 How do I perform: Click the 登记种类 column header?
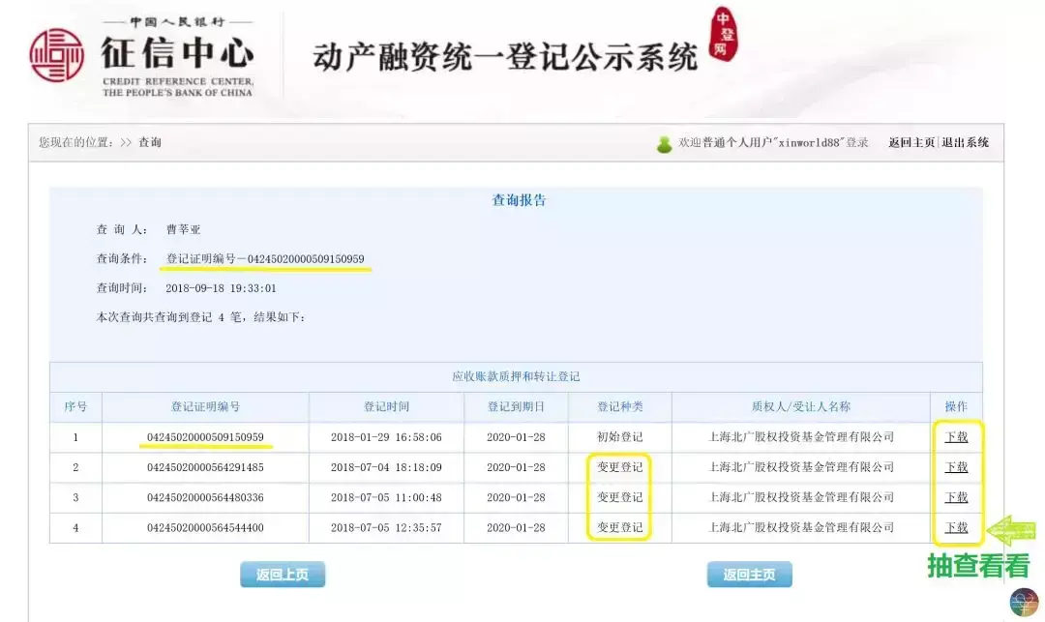618,406
